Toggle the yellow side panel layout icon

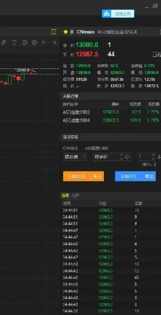54,32
